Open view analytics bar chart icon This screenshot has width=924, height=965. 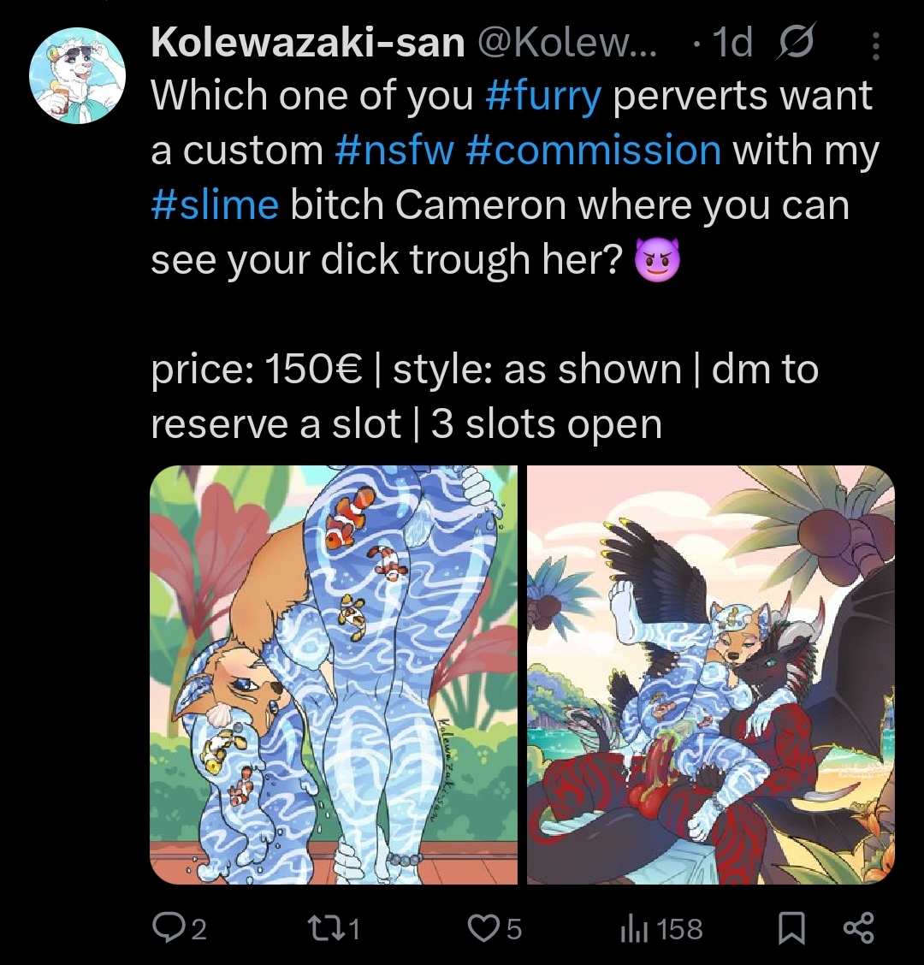pyautogui.click(x=633, y=929)
